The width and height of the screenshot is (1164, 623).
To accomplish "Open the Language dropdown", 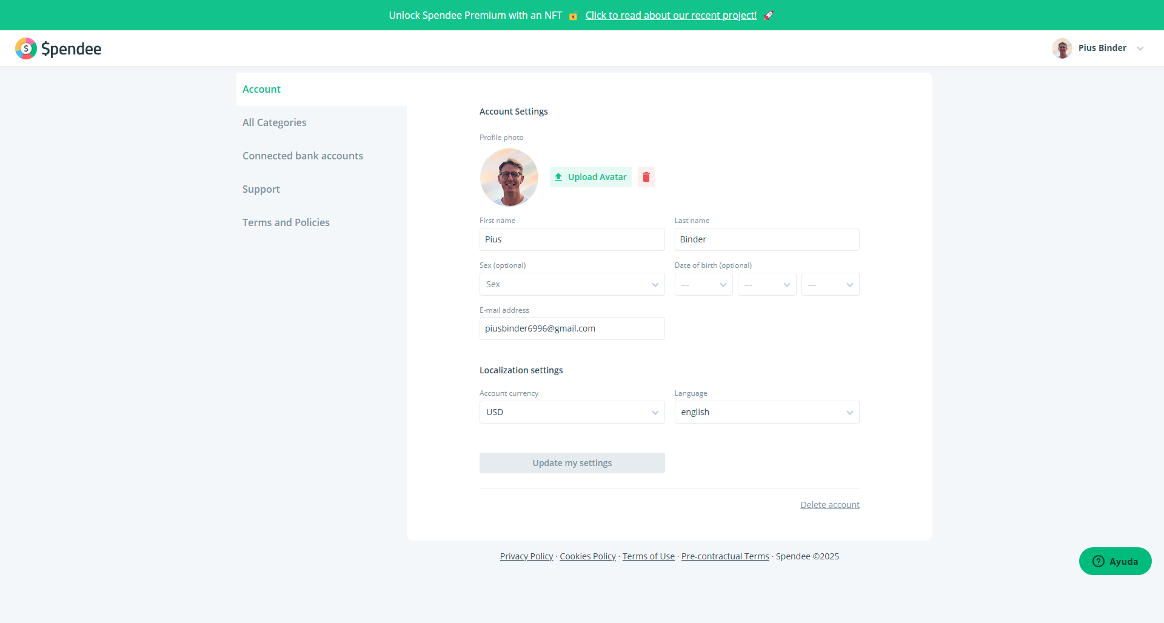I will click(x=766, y=412).
